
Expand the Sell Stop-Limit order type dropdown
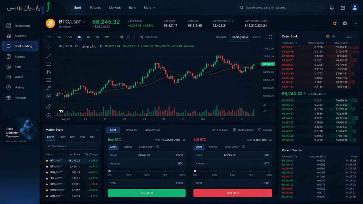click(232, 147)
